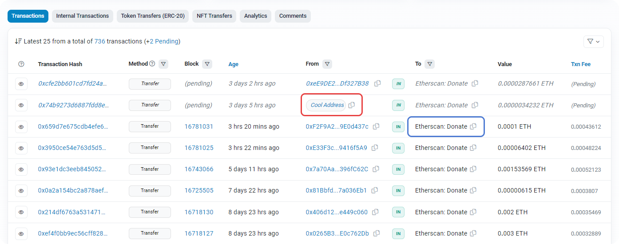Switch to Internal Transactions tab
Image resolution: width=619 pixels, height=244 pixels.
point(82,16)
